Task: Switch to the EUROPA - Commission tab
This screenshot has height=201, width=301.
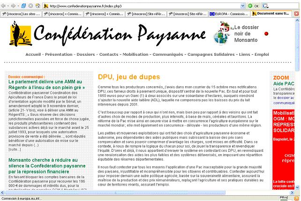Action: pos(228,15)
